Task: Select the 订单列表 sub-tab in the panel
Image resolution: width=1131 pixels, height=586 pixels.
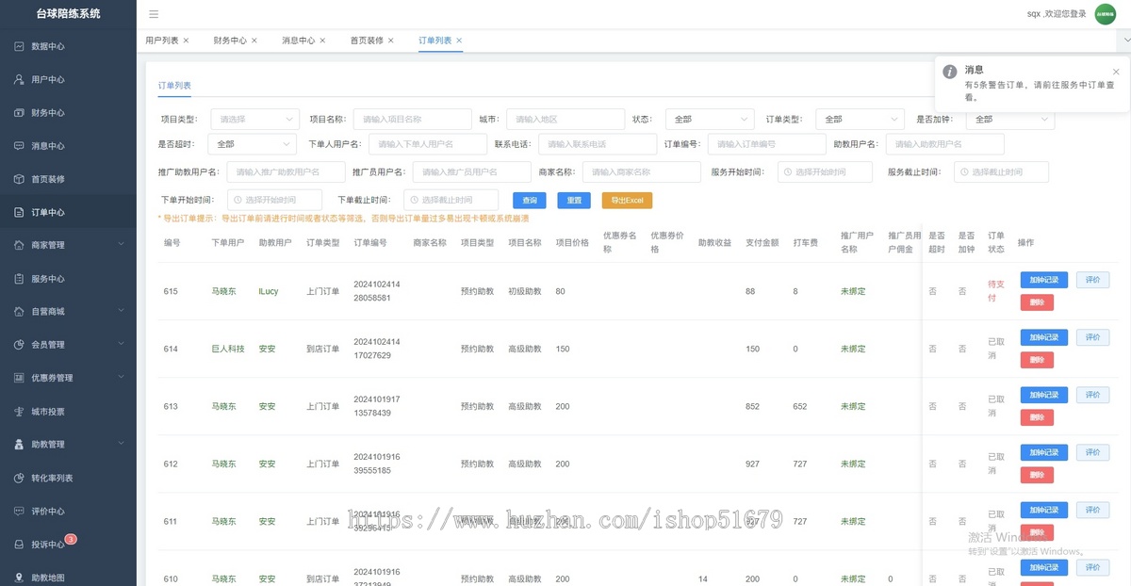Action: (x=174, y=86)
